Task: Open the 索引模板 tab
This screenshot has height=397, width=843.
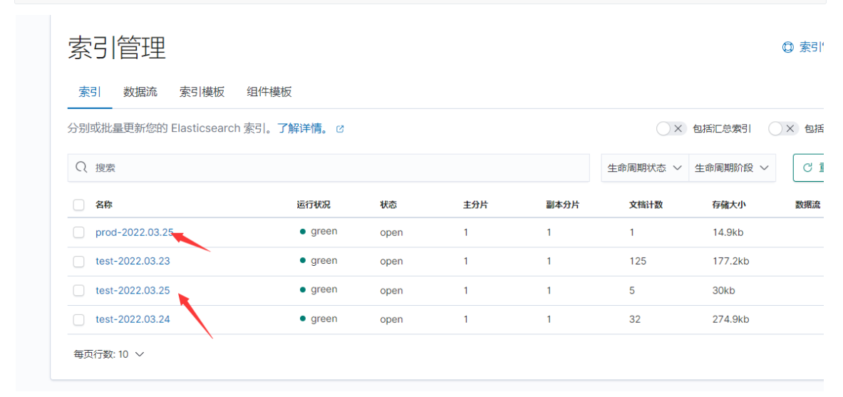Action: coord(202,92)
